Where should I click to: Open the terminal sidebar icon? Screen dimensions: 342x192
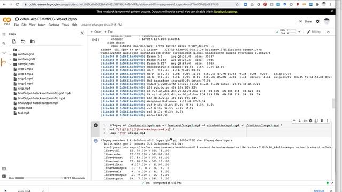pos(4,176)
